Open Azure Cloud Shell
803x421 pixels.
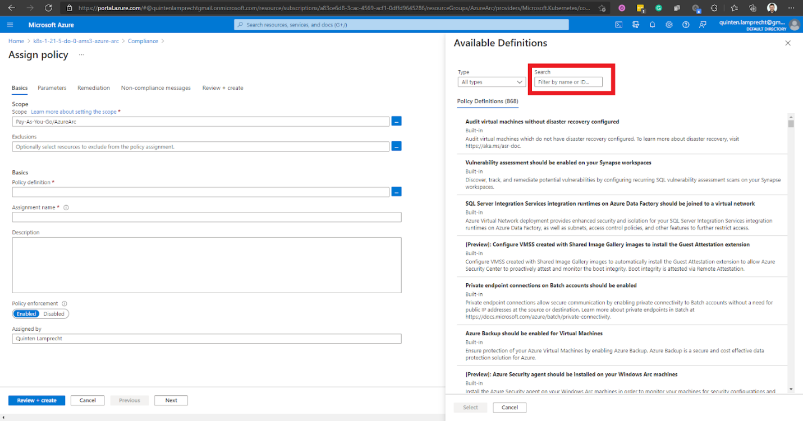619,25
